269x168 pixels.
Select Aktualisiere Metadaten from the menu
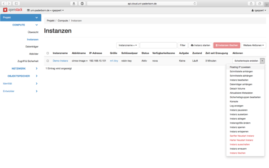coord(246,93)
